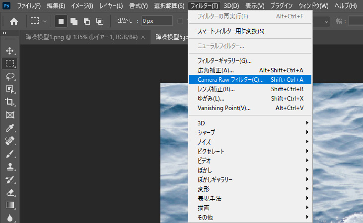
Task: Select the Brush tool
Action: (9, 154)
